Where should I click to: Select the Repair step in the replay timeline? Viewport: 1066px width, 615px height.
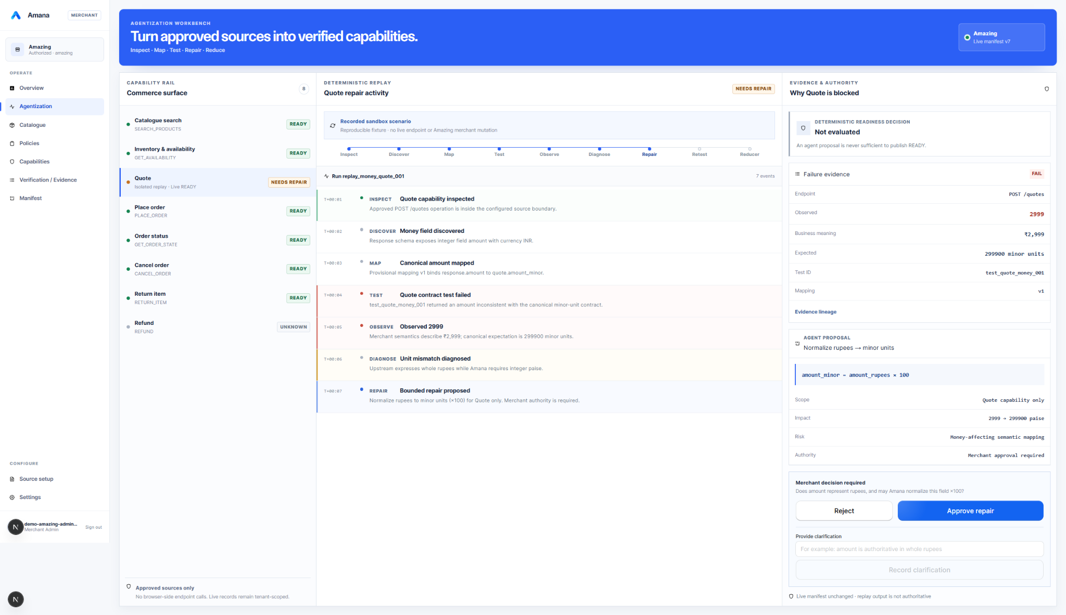(649, 152)
